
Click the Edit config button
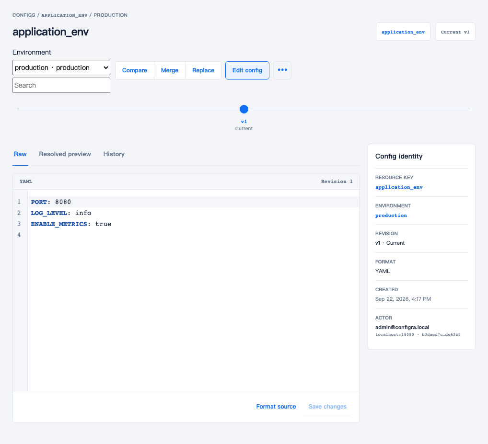coord(247,70)
